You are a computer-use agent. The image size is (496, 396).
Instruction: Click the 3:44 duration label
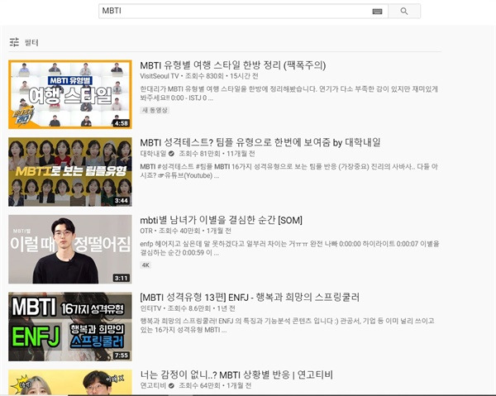122,201
